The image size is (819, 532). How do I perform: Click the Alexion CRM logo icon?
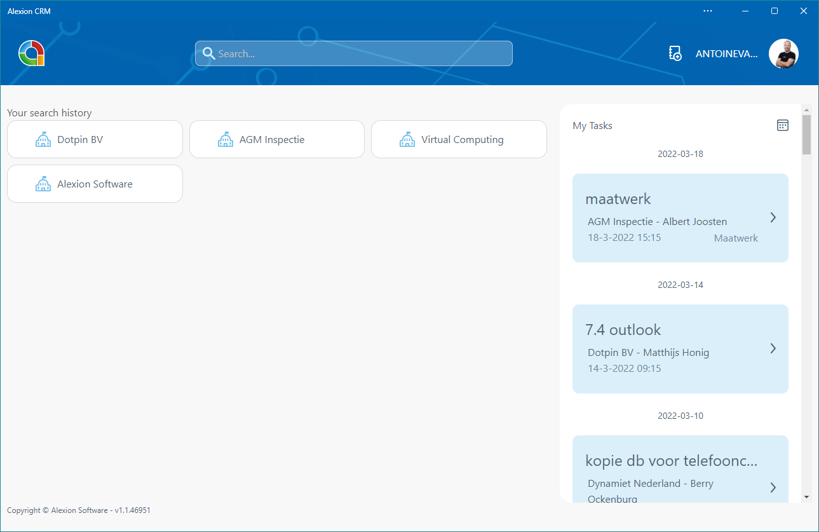tap(31, 53)
